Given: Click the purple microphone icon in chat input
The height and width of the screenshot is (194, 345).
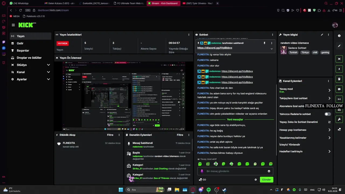Looking at the screenshot, I should [202, 171].
